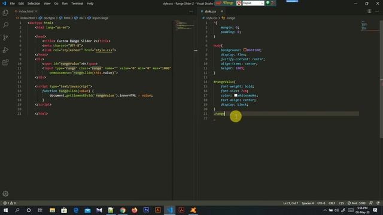
Task: Launch Firefox from the taskbar
Action: pyautogui.click(x=134, y=210)
